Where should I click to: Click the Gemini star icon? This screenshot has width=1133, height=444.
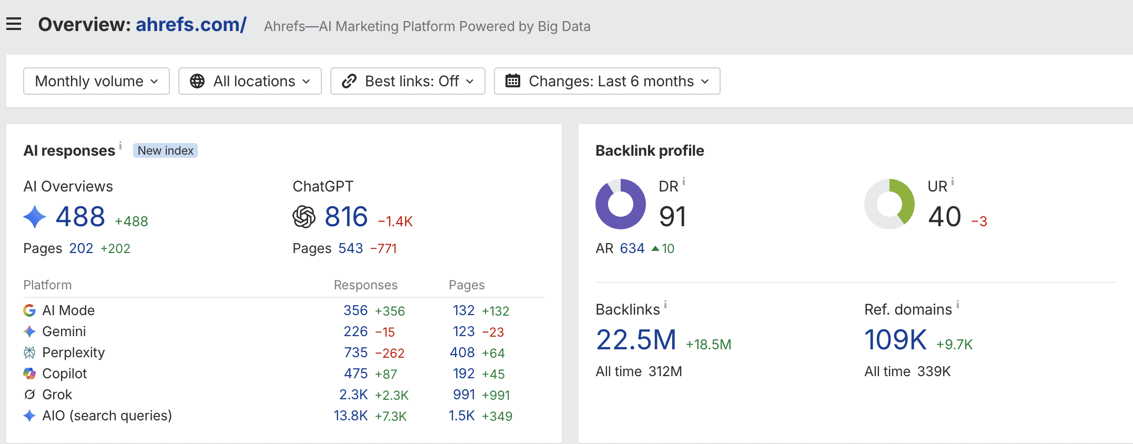(x=29, y=331)
